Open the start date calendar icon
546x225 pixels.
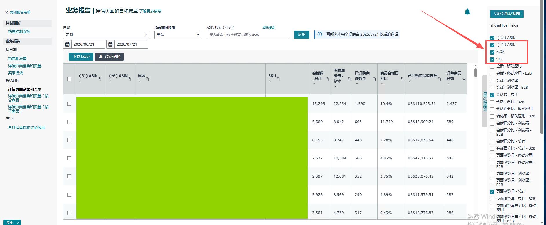point(68,44)
